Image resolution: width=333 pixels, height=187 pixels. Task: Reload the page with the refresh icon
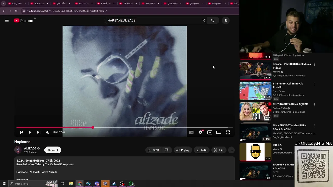[16, 11]
